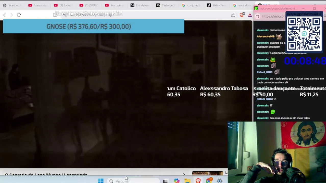Switch to the 'Scanned' browser tab

[13, 5]
